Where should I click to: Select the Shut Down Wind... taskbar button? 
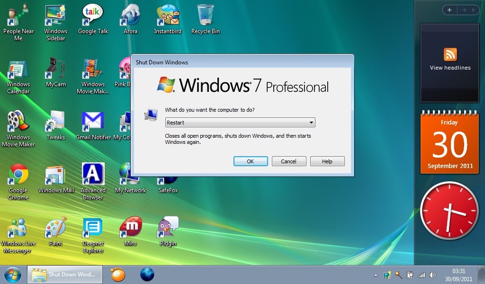(64, 275)
